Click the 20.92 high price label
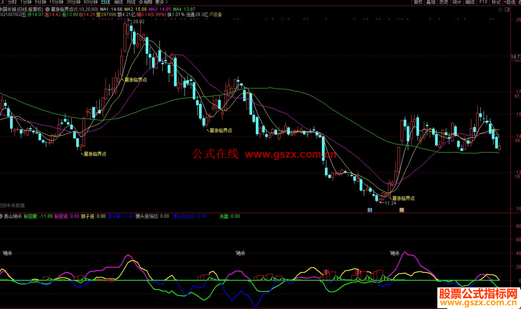The image size is (521, 309). (138, 22)
